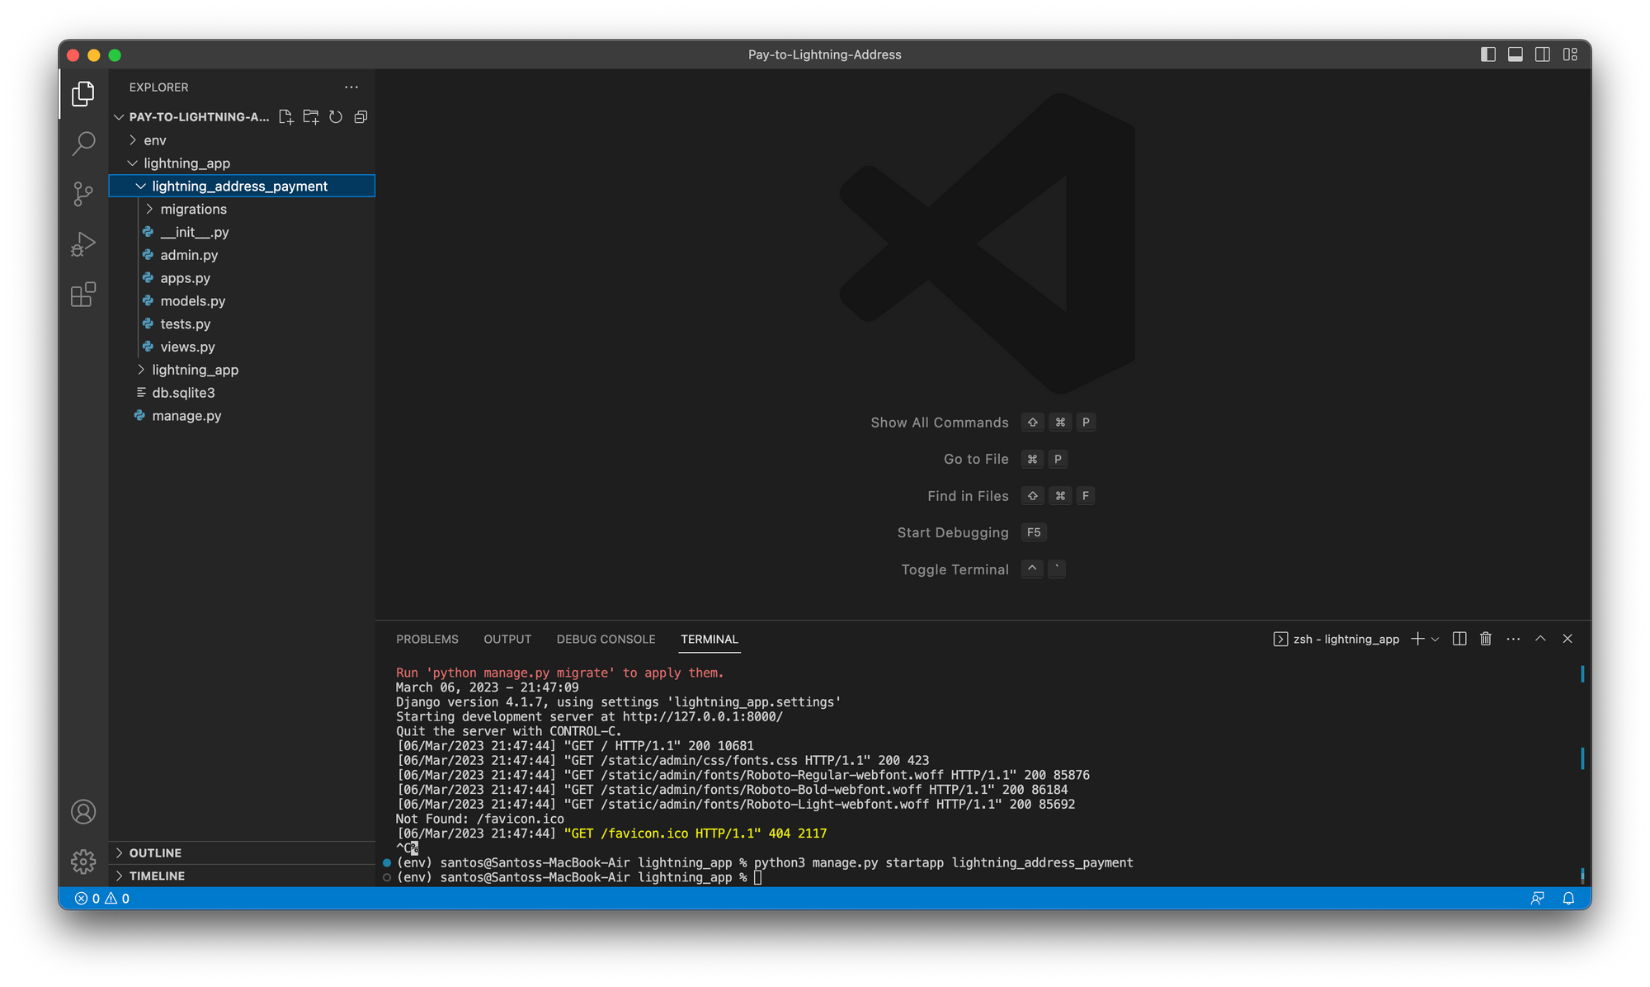1650x987 pixels.
Task: Open __init__.py file
Action: point(243,233)
